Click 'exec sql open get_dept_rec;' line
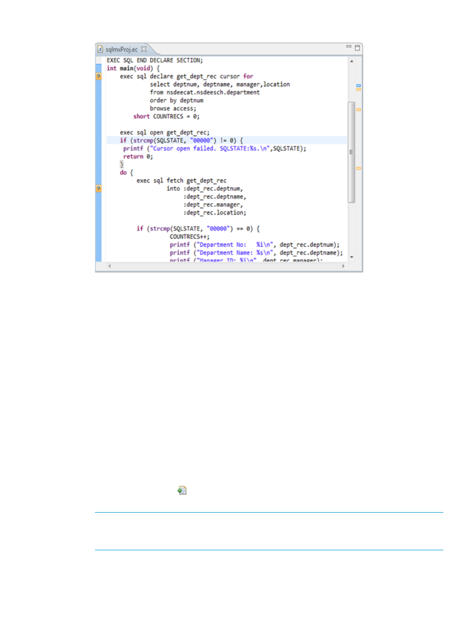This screenshot has width=472, height=629. (x=165, y=132)
